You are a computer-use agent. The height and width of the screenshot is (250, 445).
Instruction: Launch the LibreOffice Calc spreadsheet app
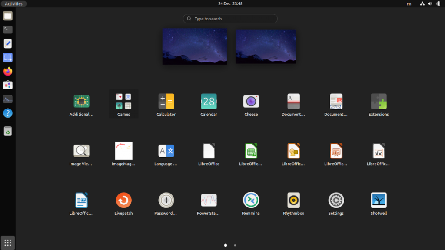251,151
